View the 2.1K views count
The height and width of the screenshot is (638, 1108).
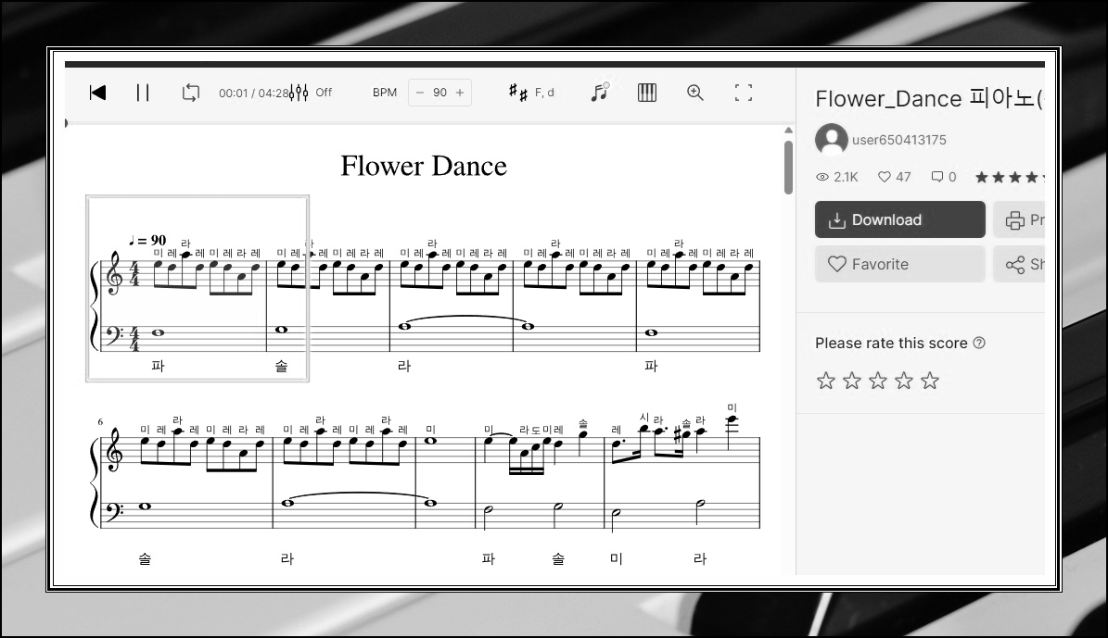click(837, 177)
